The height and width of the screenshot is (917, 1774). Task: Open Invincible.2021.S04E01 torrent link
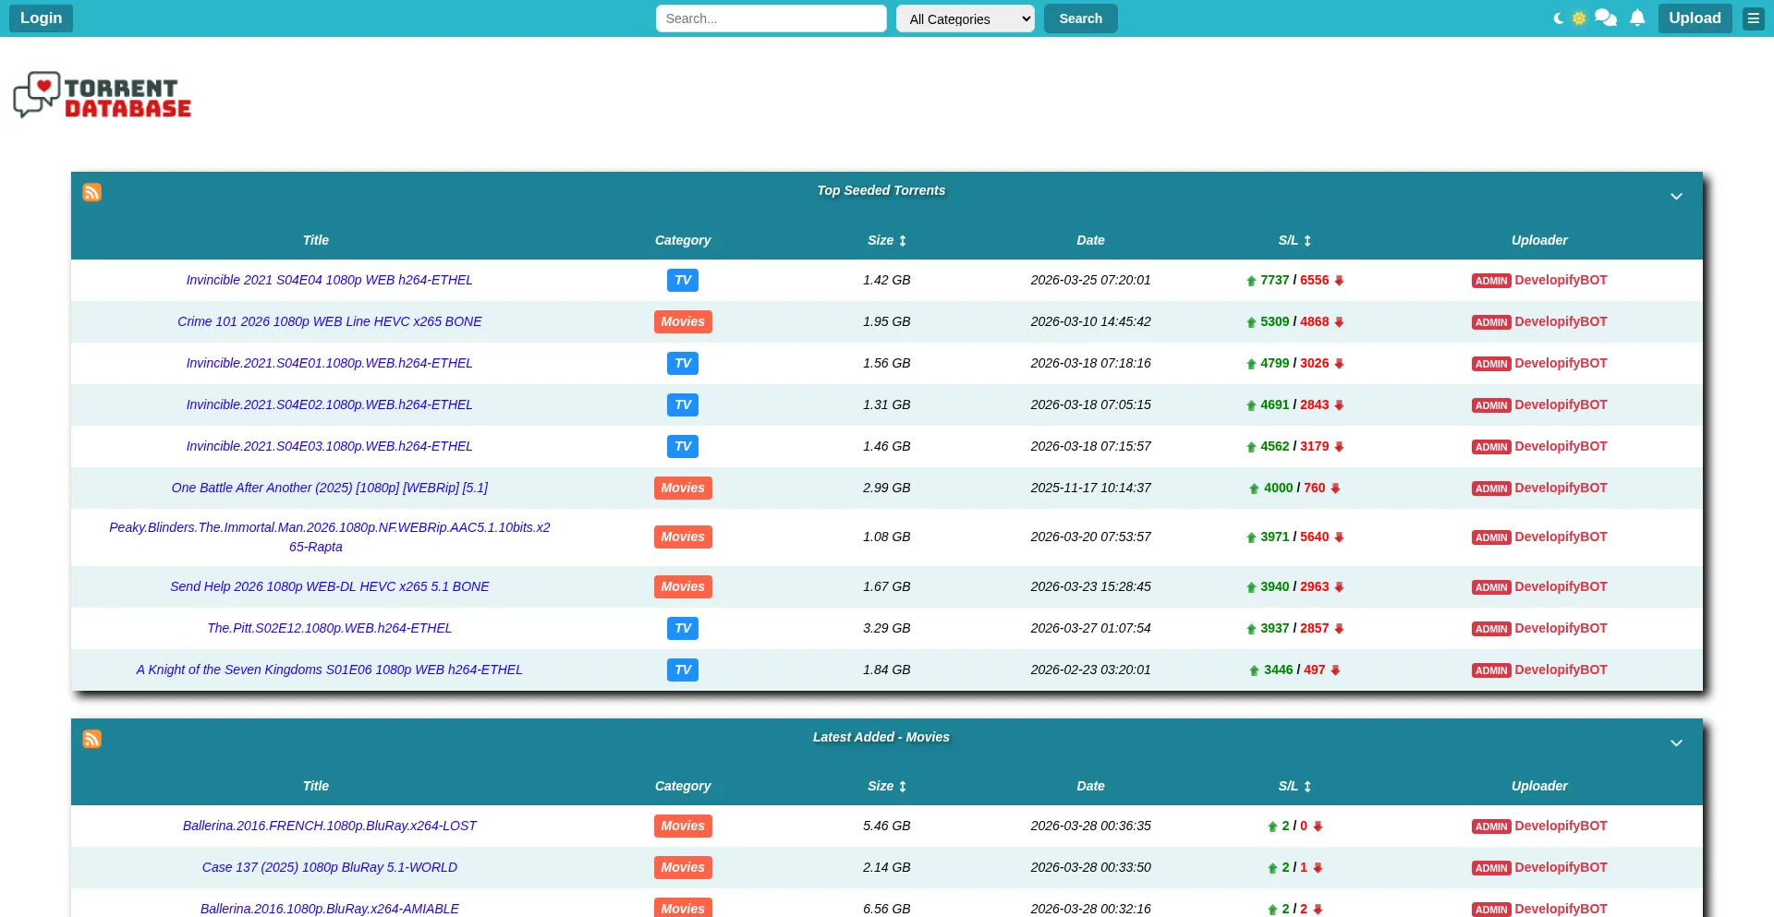[x=329, y=363]
